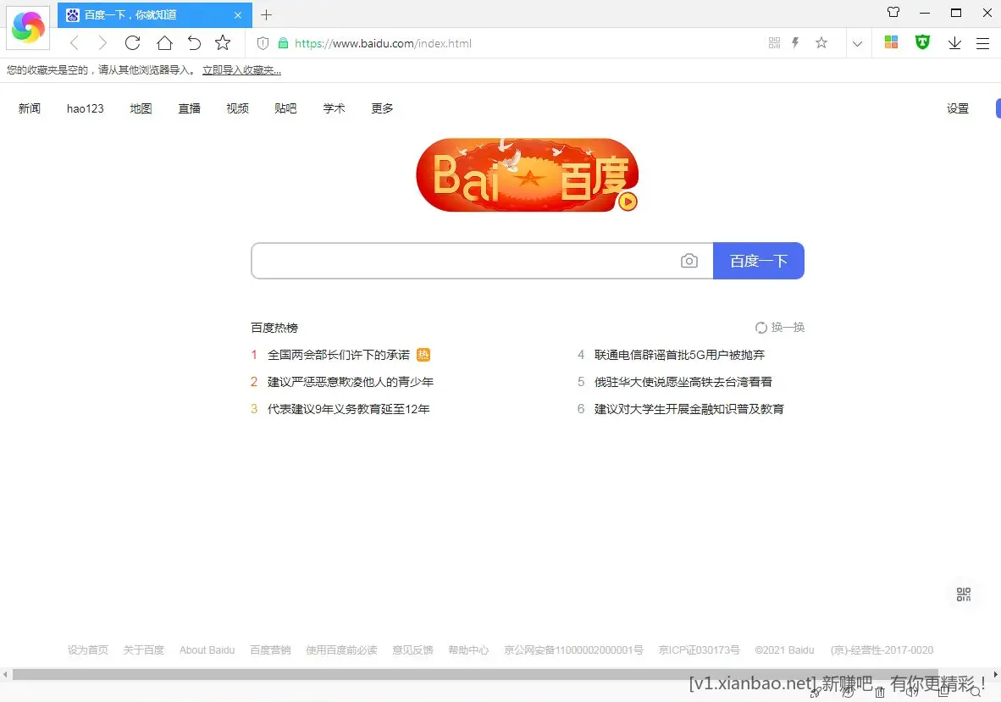Click the QR code icon beside the address bar
Image resolution: width=1001 pixels, height=702 pixels.
[x=773, y=42]
